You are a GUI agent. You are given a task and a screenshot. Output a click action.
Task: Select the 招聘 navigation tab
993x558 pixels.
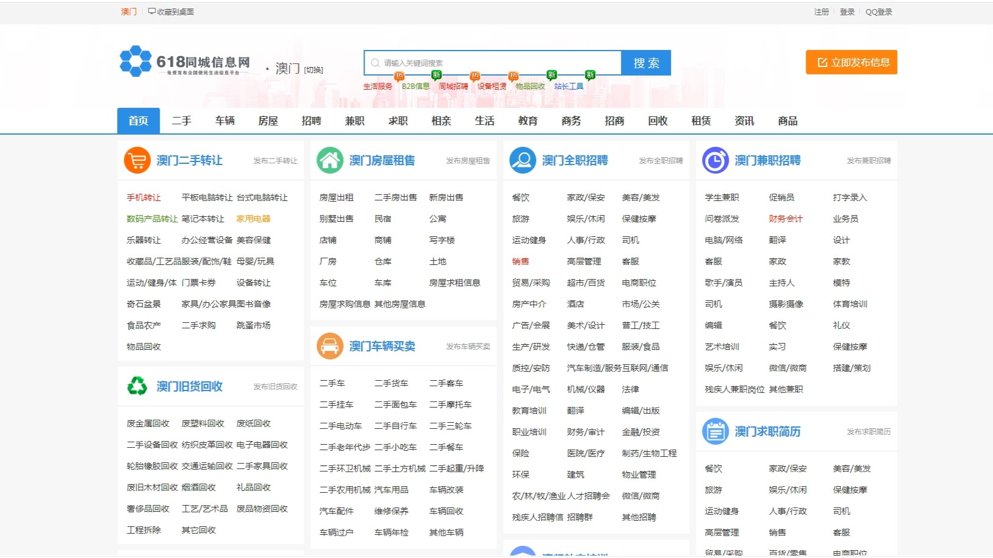coord(312,121)
